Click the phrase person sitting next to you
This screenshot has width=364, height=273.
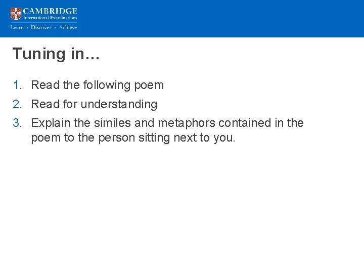point(167,138)
